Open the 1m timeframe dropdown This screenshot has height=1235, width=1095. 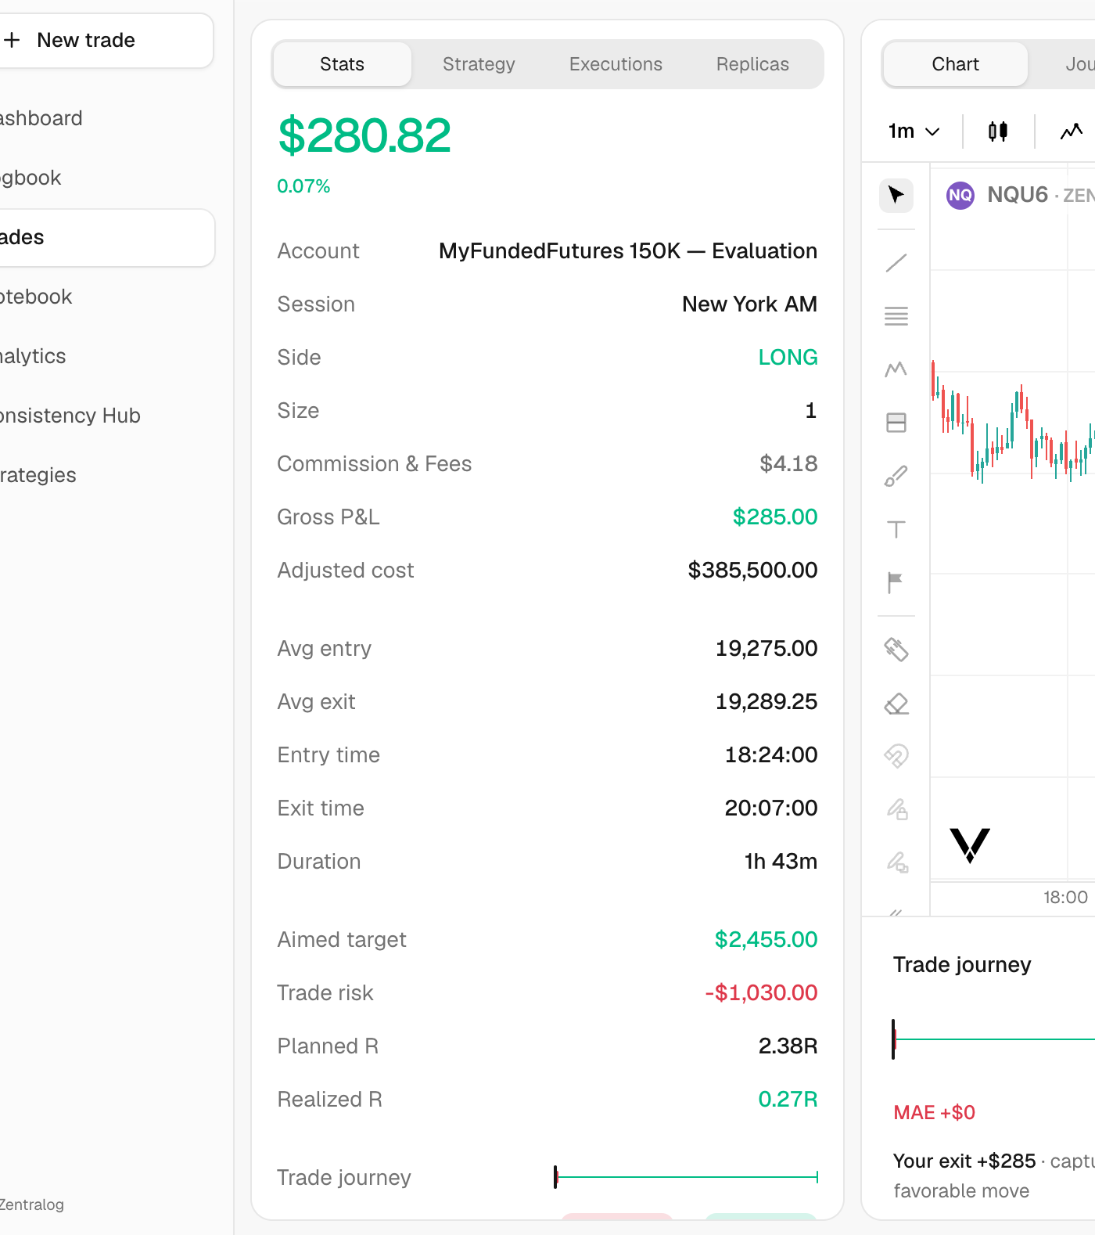[914, 131]
